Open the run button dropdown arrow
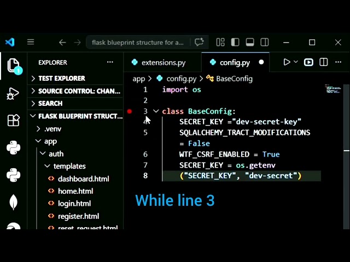Image resolution: width=350 pixels, height=262 pixels. click(x=296, y=62)
